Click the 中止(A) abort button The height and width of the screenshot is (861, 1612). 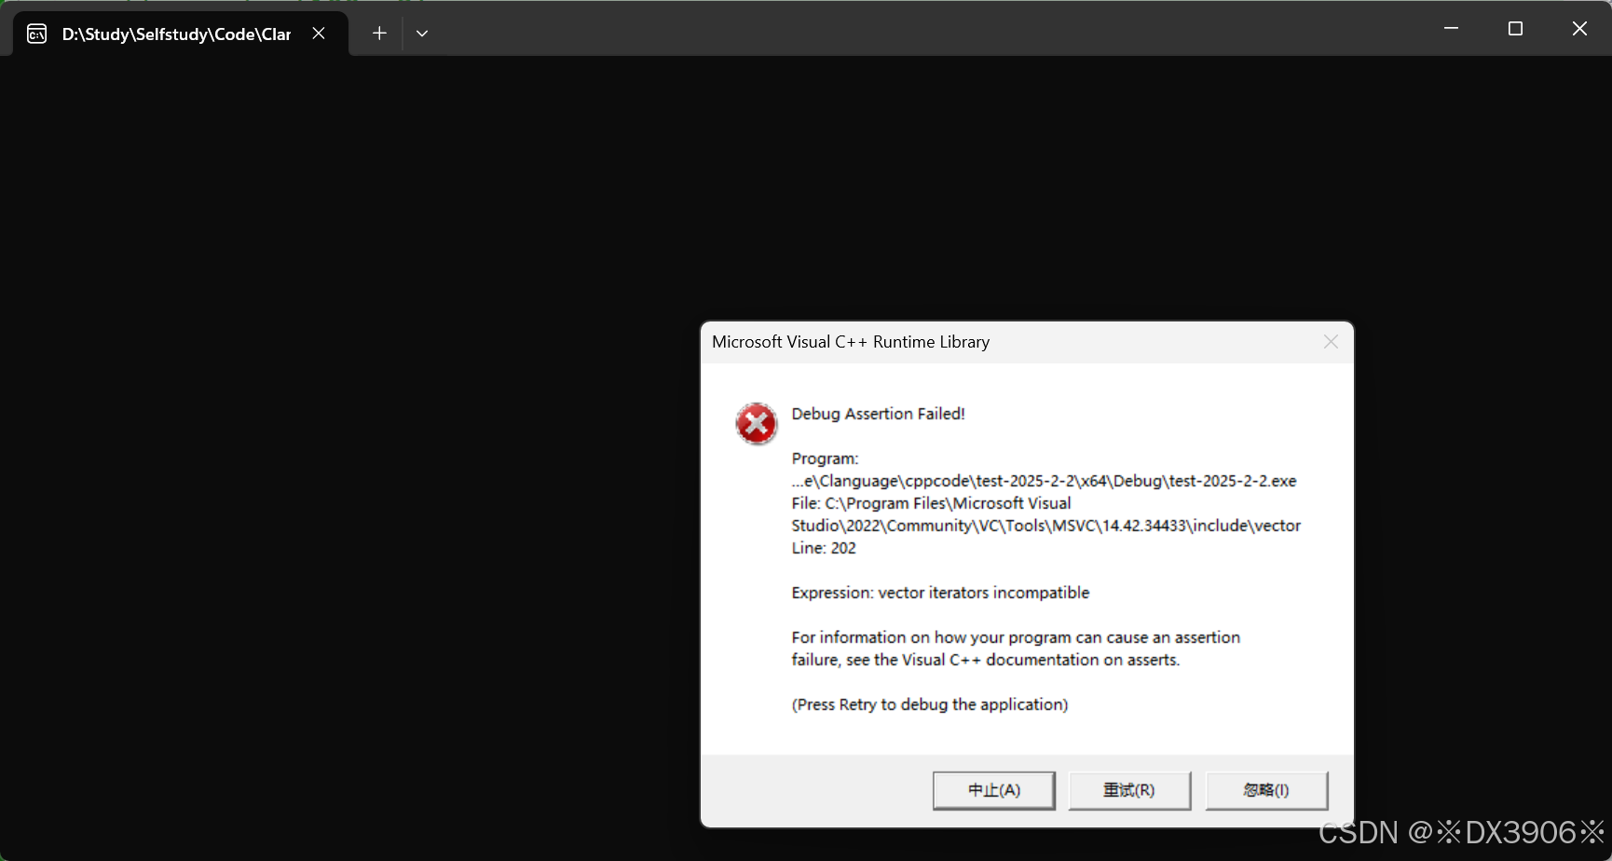click(x=993, y=790)
